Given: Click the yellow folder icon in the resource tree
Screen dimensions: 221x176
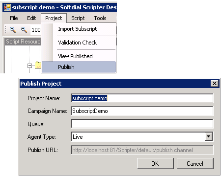Looking at the screenshot, I should (38, 65).
